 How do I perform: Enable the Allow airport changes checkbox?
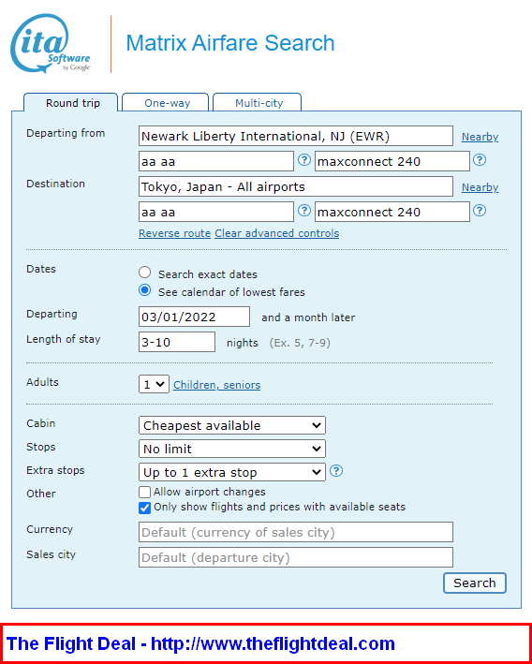click(x=144, y=492)
